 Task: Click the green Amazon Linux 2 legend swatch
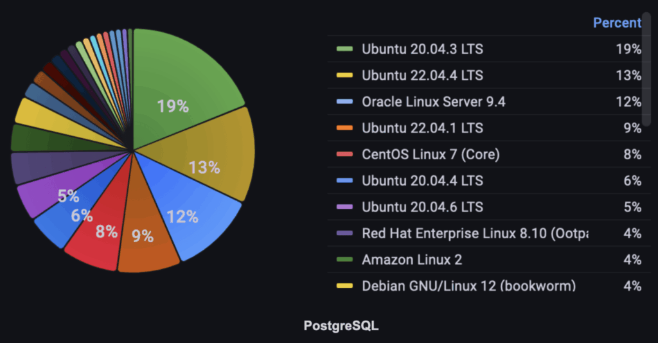pyautogui.click(x=344, y=259)
